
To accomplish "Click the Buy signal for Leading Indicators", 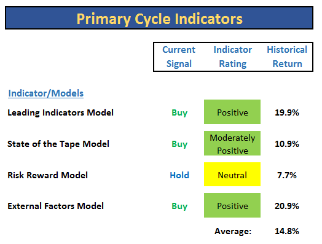I will 179,112.
